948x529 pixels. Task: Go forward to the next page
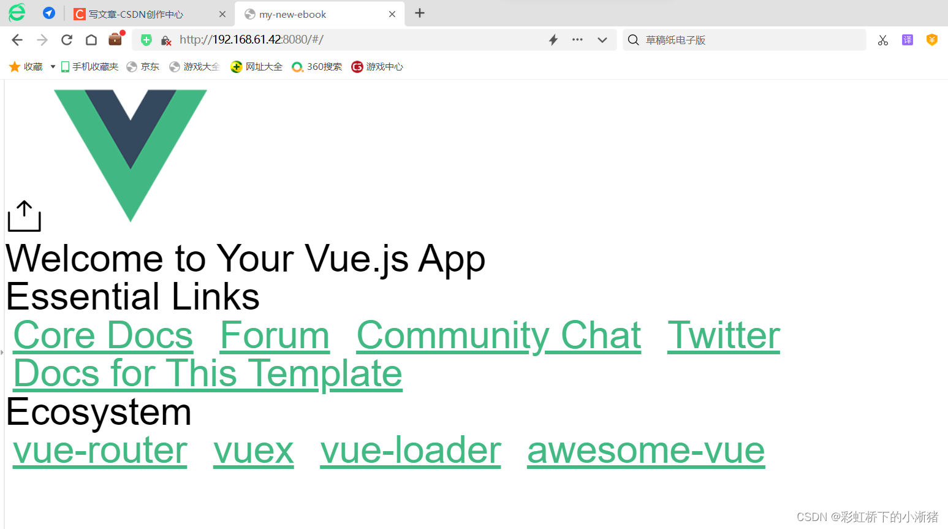coord(42,40)
